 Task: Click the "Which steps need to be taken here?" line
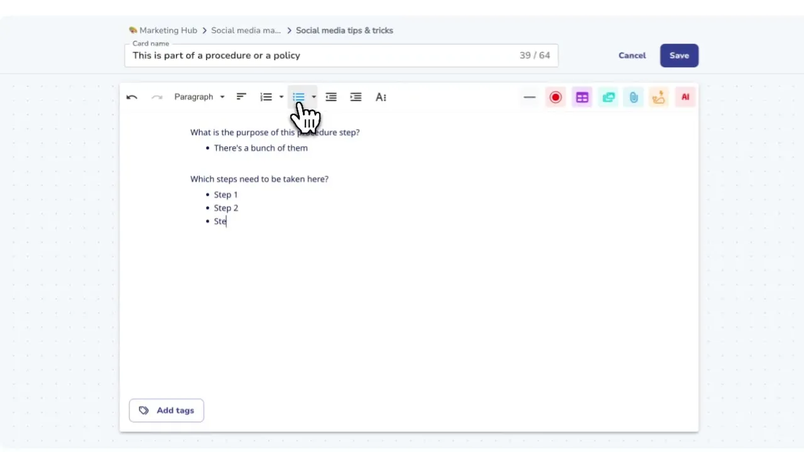[x=259, y=179]
